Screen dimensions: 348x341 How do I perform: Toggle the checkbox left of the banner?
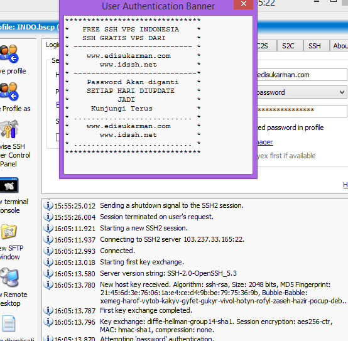click(x=58, y=137)
